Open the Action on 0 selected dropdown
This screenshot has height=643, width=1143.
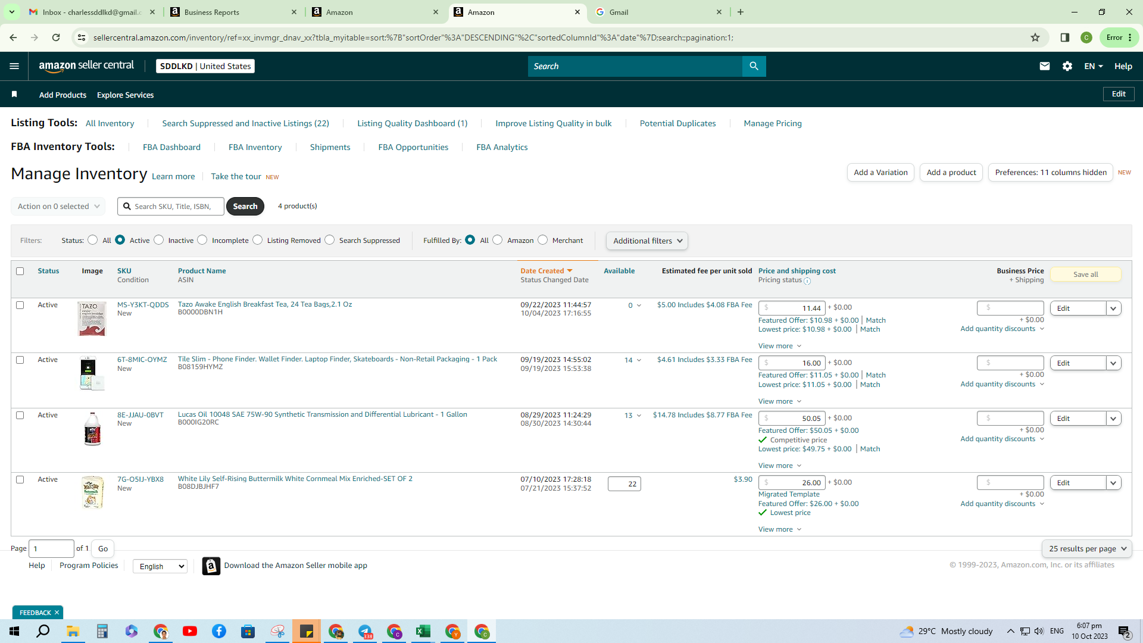click(58, 206)
